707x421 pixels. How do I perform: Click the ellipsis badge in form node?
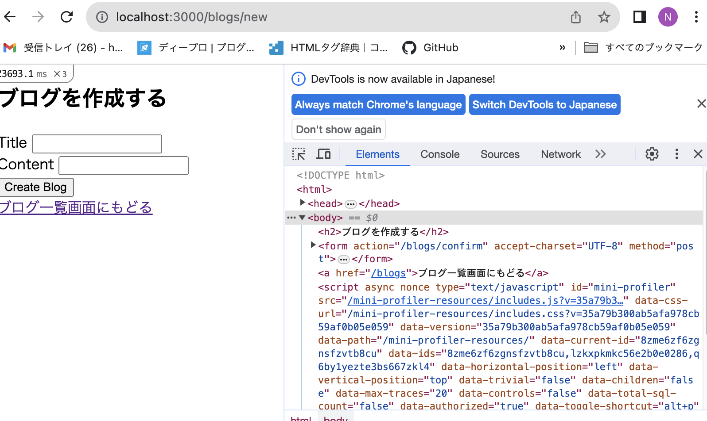344,259
